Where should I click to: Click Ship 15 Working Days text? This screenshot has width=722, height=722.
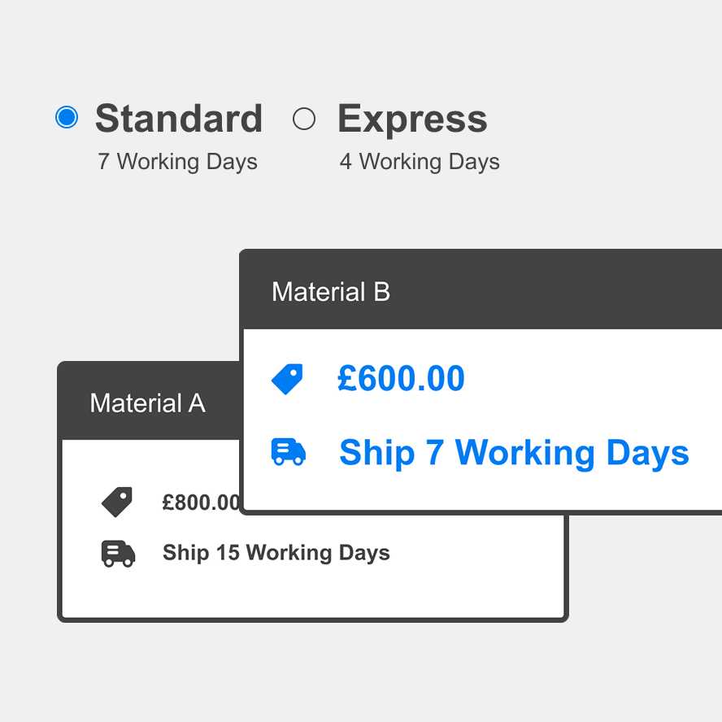(276, 553)
